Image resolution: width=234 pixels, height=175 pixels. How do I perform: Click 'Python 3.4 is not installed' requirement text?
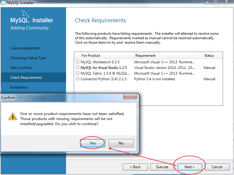154,79
